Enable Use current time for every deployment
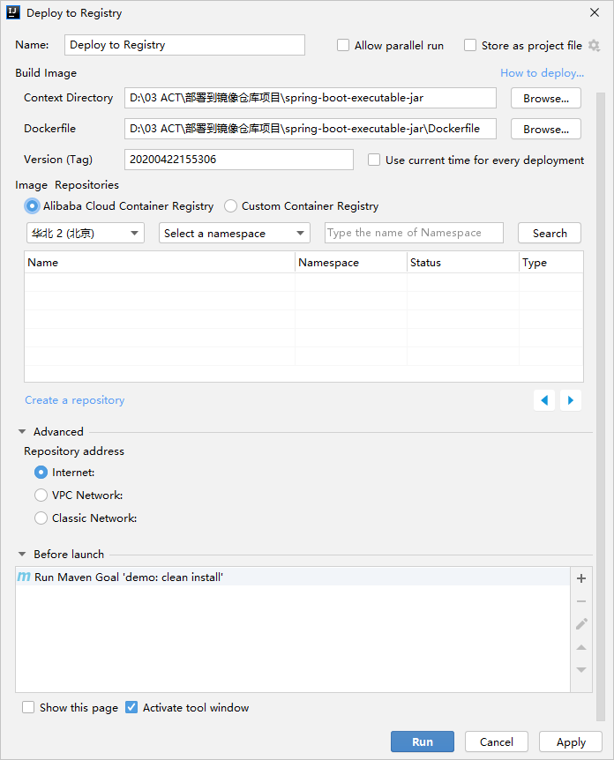614x760 pixels. click(x=374, y=160)
